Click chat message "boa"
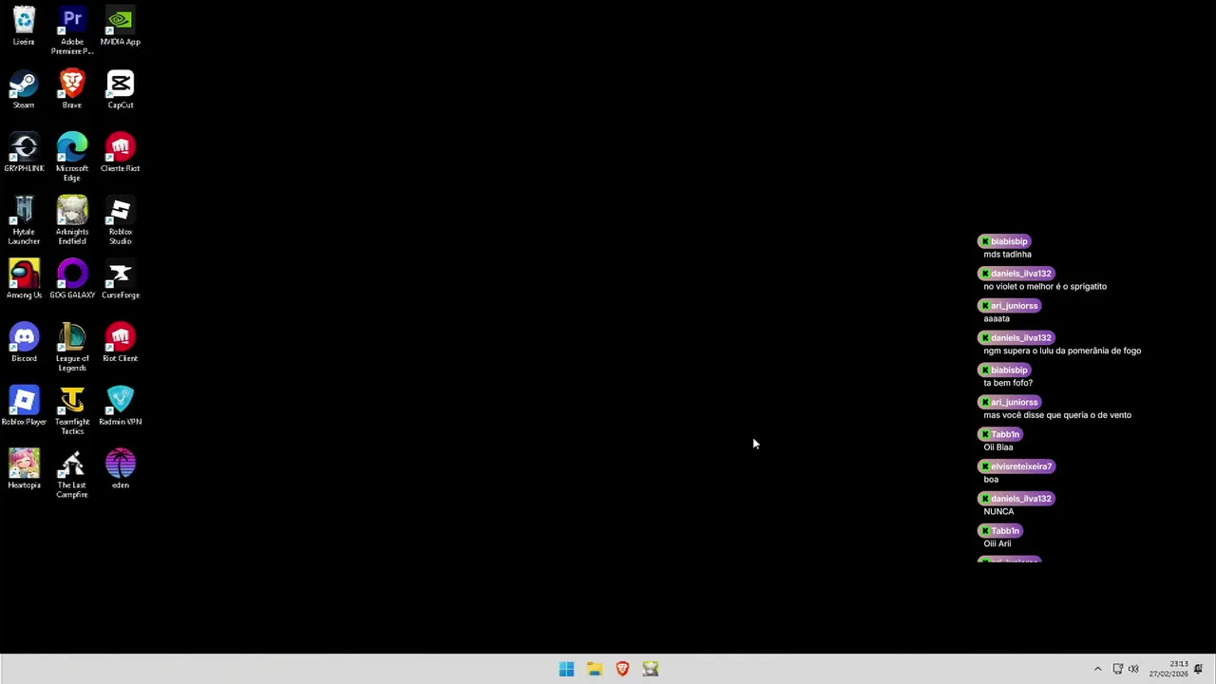Screen dimensions: 1216x684 (x=991, y=480)
